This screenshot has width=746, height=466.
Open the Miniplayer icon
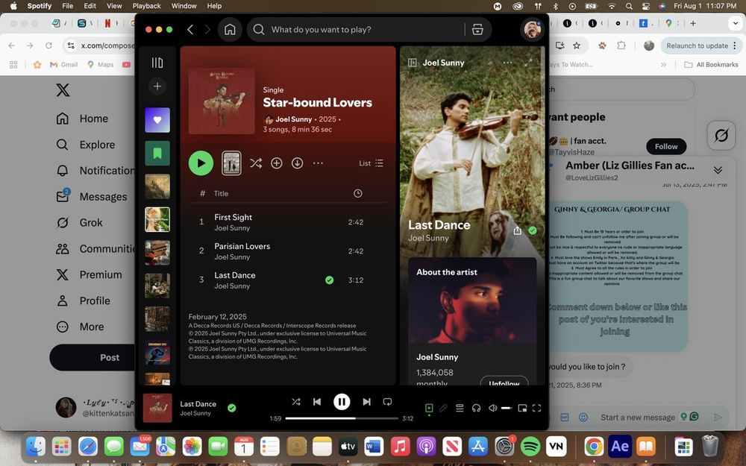click(x=522, y=408)
